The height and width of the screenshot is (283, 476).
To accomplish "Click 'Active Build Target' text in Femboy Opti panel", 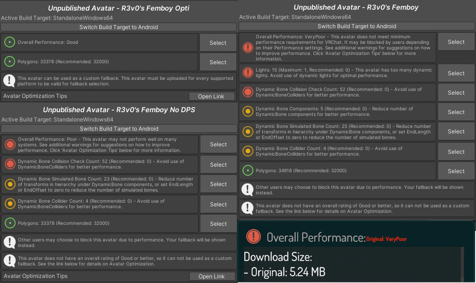I will [x=57, y=18].
